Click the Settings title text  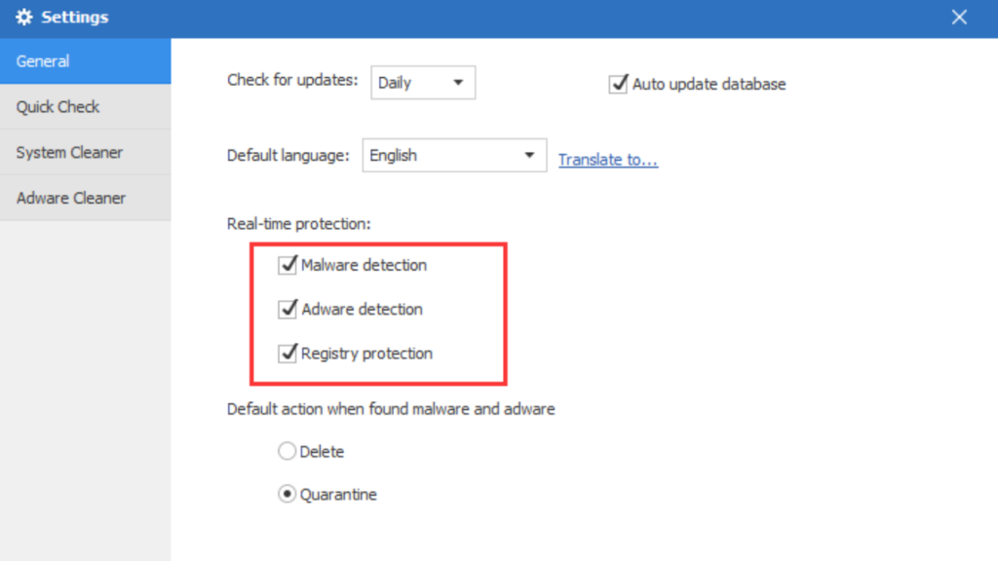coord(75,18)
